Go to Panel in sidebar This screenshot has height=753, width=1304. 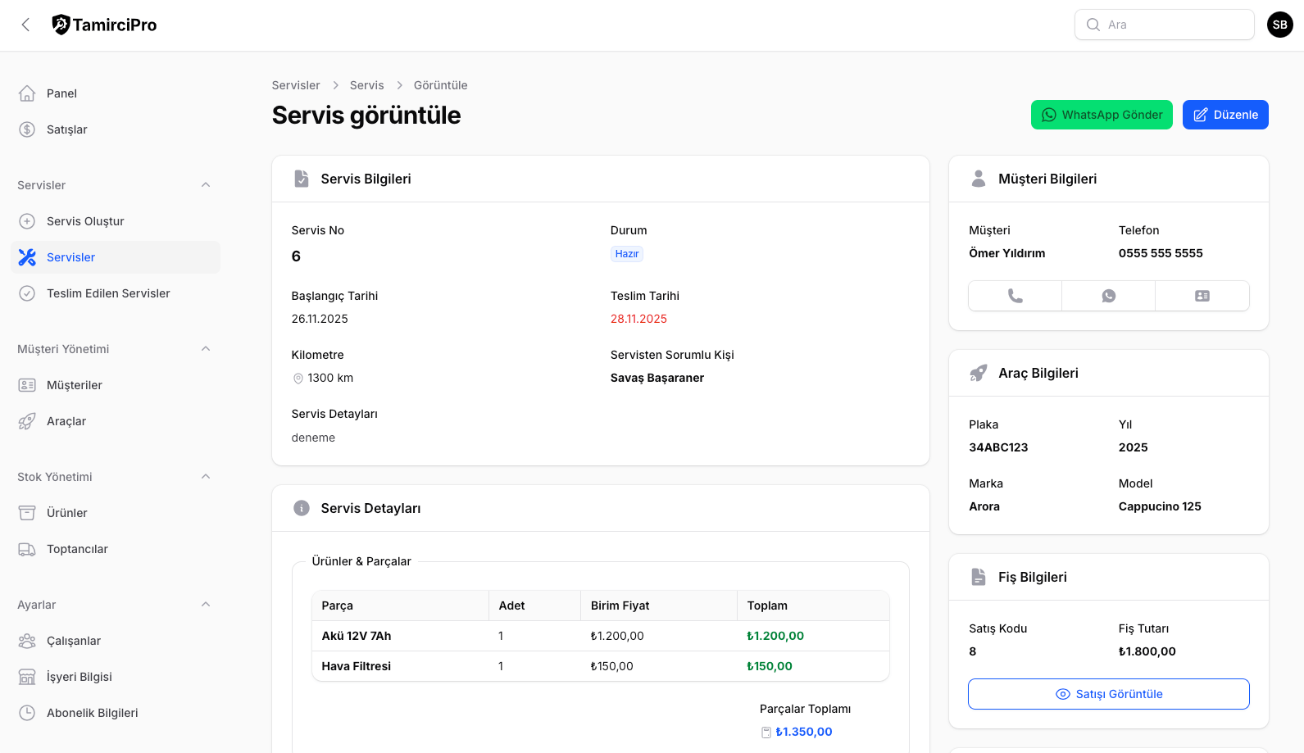pos(61,93)
